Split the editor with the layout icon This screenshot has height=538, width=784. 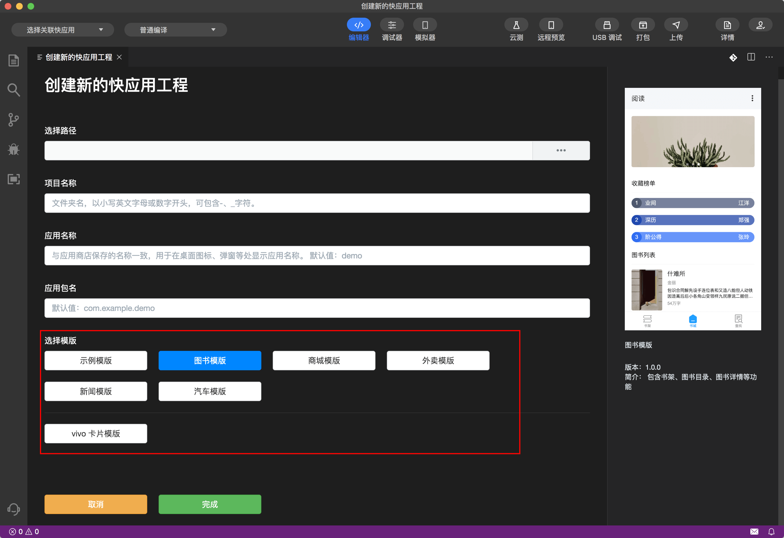point(751,57)
